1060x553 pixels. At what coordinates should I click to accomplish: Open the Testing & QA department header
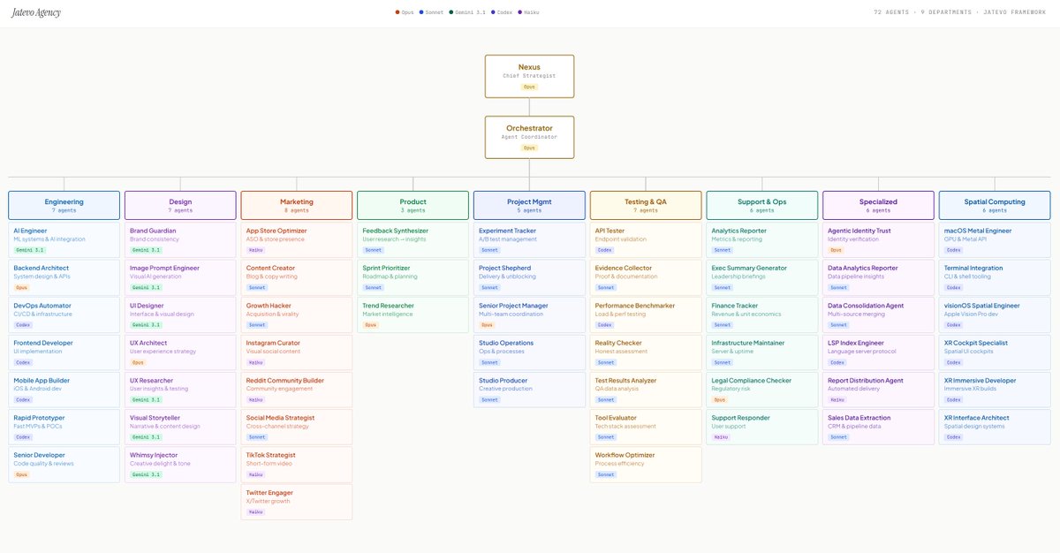(x=646, y=205)
